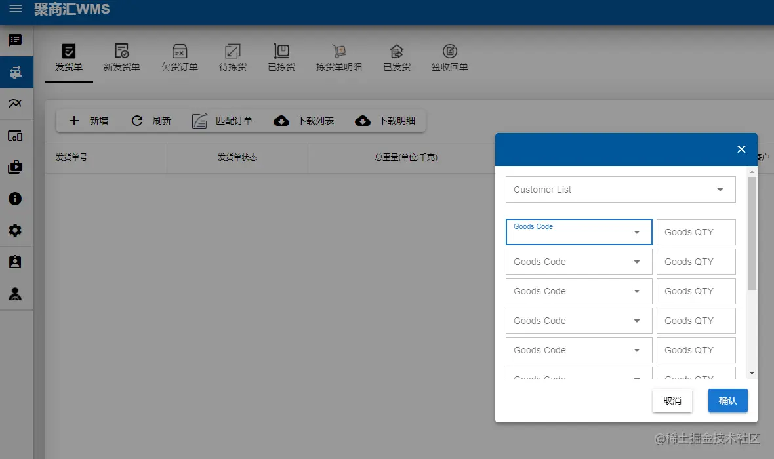Open the trend chart sidebar icon
This screenshot has height=459, width=774.
click(15, 103)
